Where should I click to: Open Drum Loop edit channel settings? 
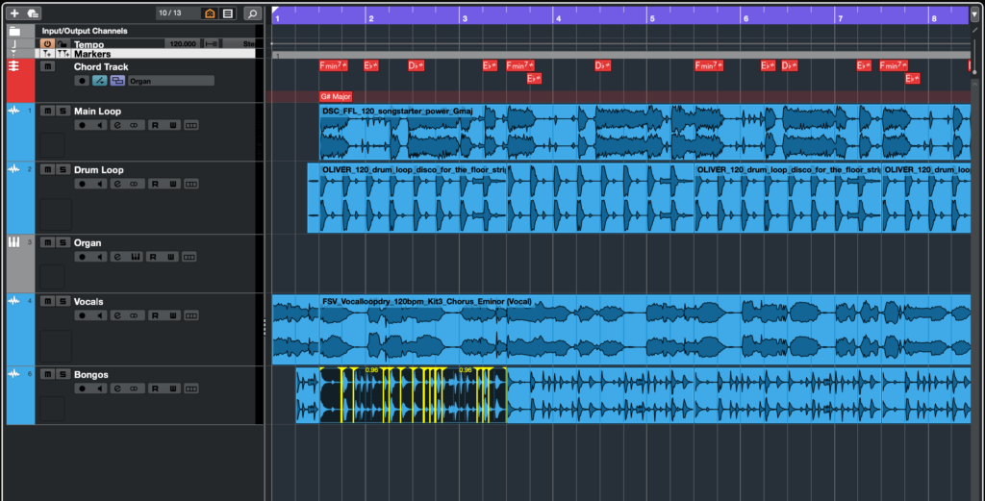pyautogui.click(x=116, y=184)
